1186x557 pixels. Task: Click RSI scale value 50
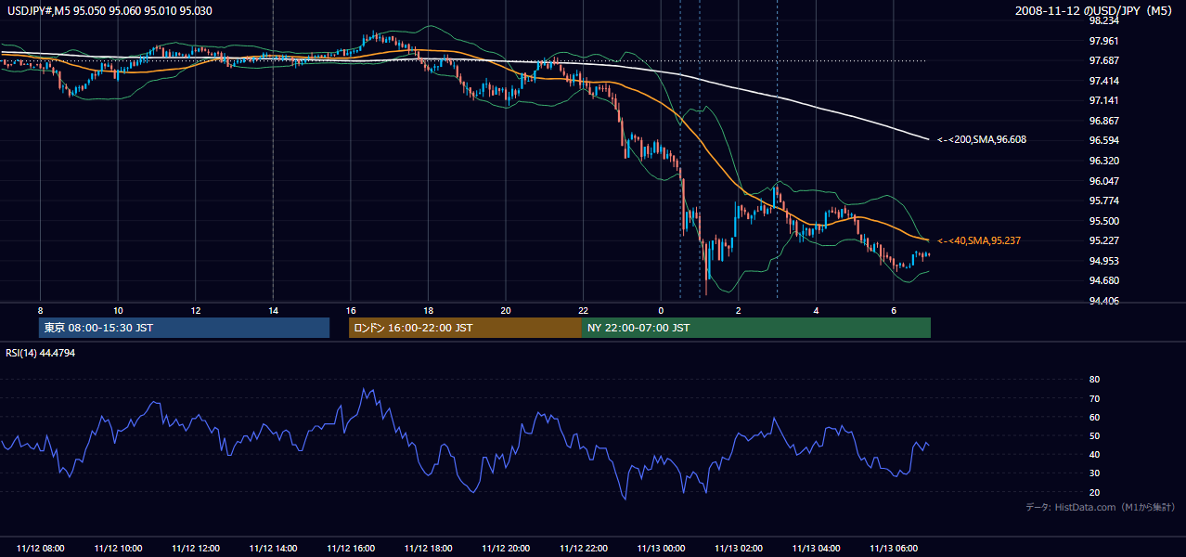[1094, 435]
